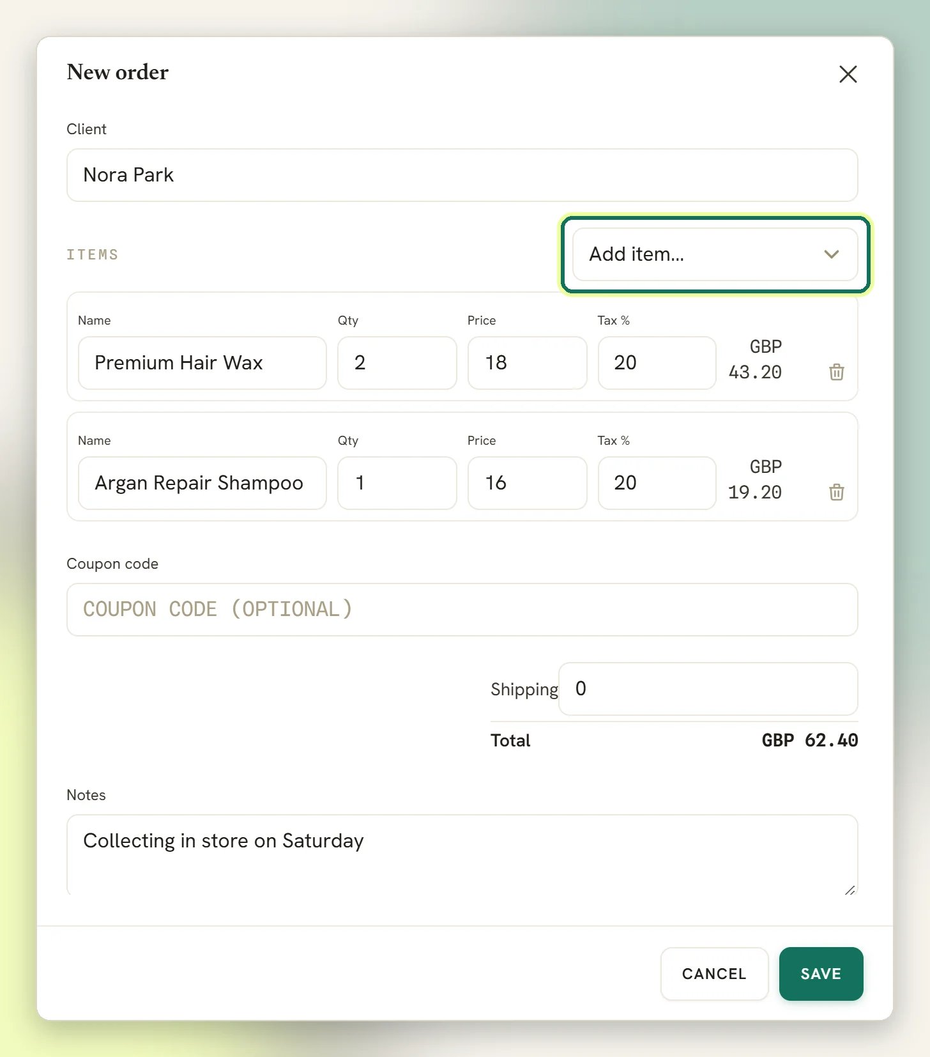Focus the Coupon code input
Screen dimensions: 930x1057
[462, 610]
